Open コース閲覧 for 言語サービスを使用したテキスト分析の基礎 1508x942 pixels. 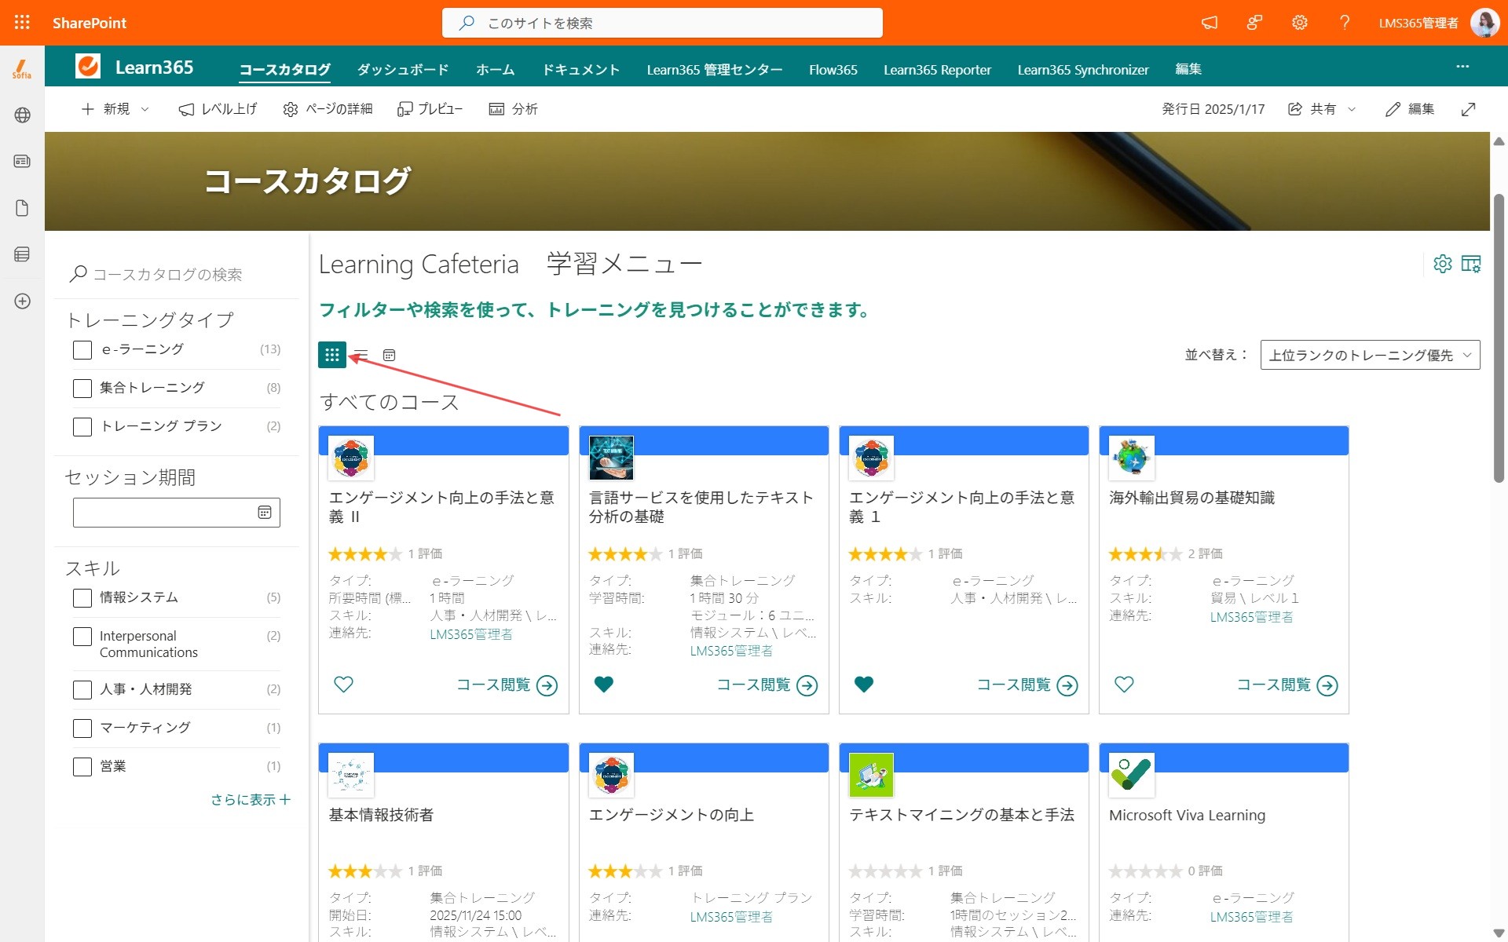(767, 685)
